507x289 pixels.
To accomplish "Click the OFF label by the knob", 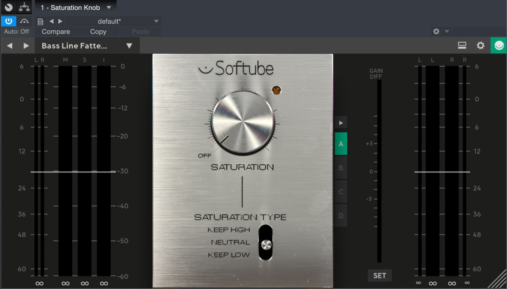I will (x=204, y=155).
